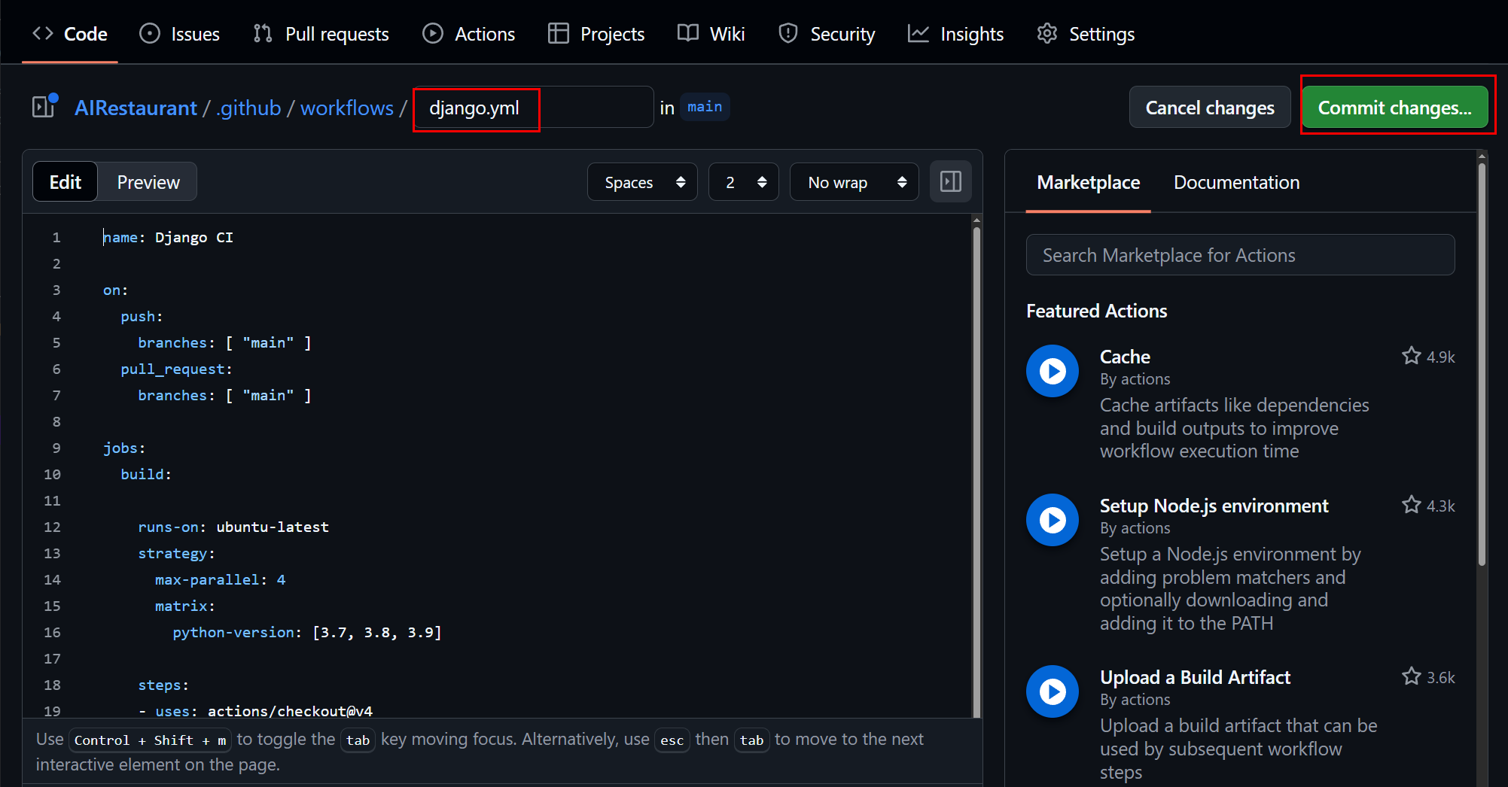Open the Wiki tab

(x=711, y=34)
